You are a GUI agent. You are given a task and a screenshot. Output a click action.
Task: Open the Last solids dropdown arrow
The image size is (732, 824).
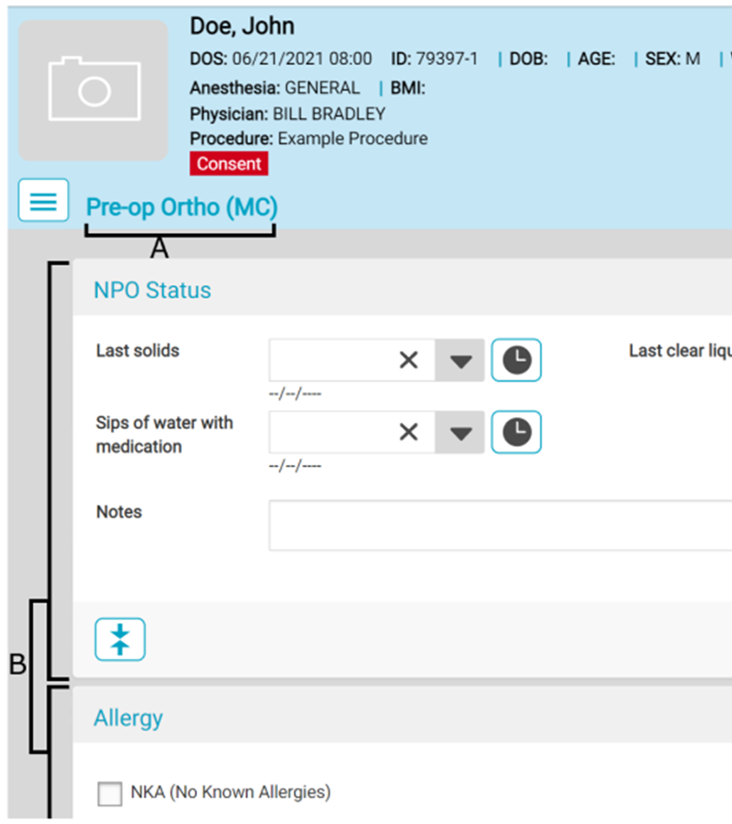tap(460, 361)
